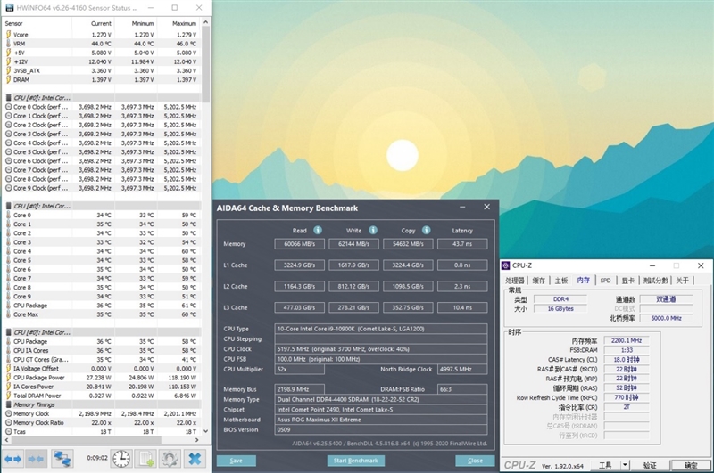
Task: Open the HWiNFO network remote monitoring icon
Action: coord(63,459)
